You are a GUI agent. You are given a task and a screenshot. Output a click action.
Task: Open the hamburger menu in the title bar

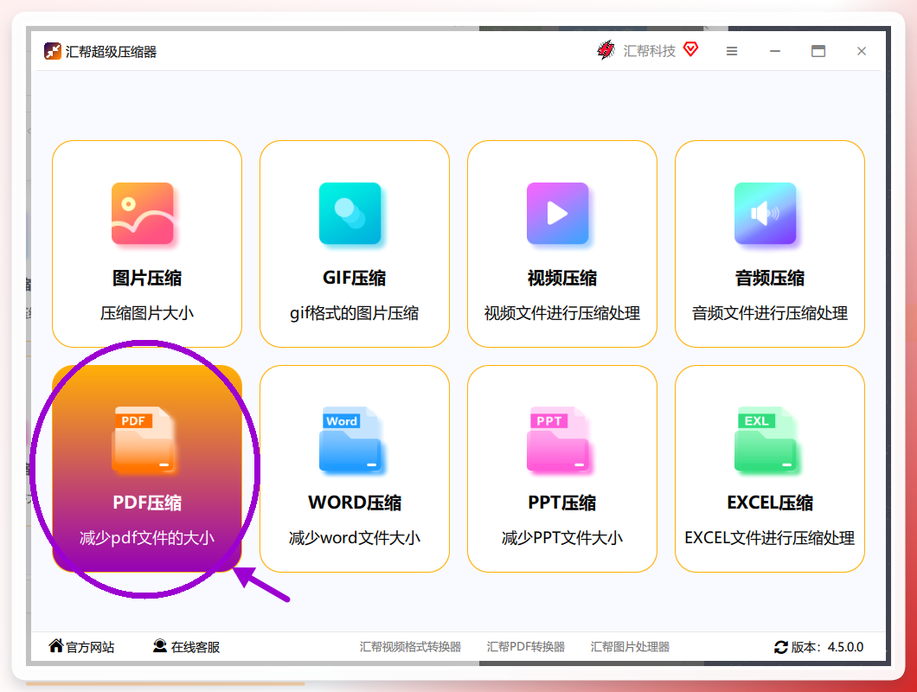732,51
